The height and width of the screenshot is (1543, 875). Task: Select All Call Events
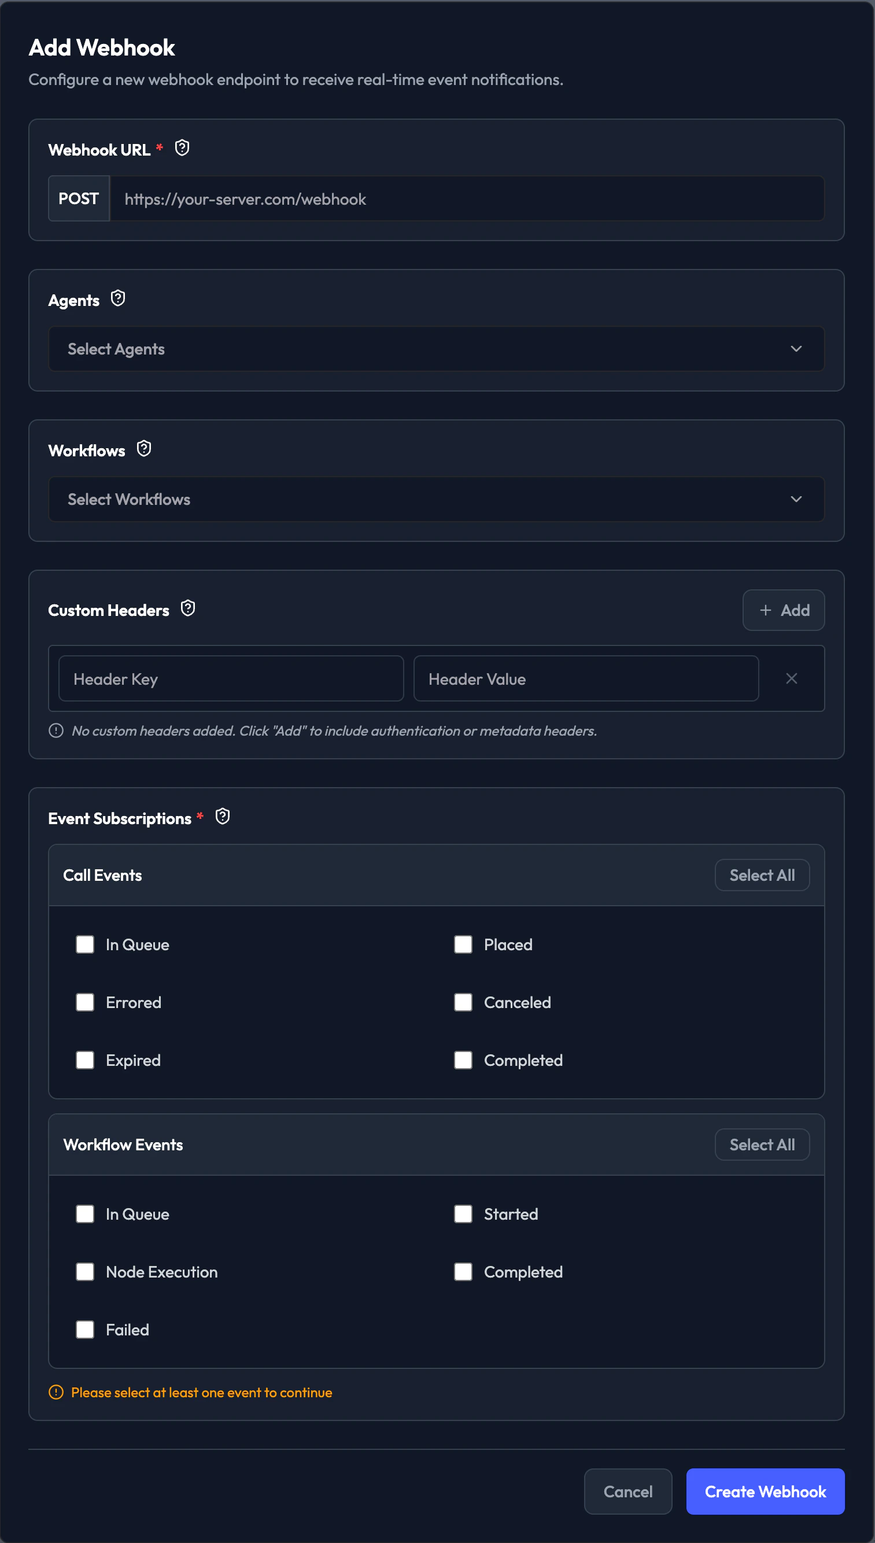762,876
